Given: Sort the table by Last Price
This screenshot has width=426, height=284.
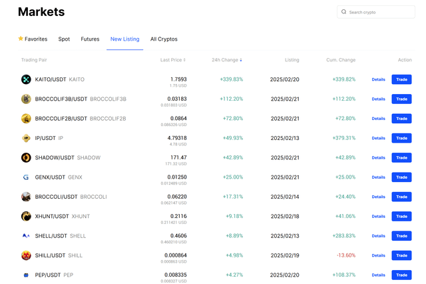Looking at the screenshot, I should click(x=172, y=60).
